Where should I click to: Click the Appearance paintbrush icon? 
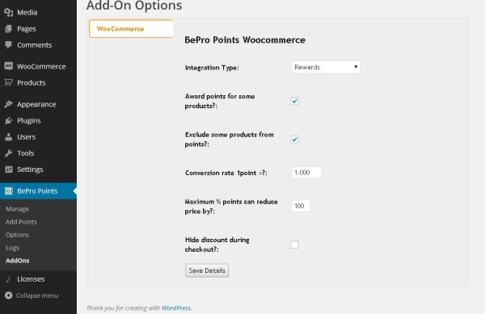tap(9, 104)
